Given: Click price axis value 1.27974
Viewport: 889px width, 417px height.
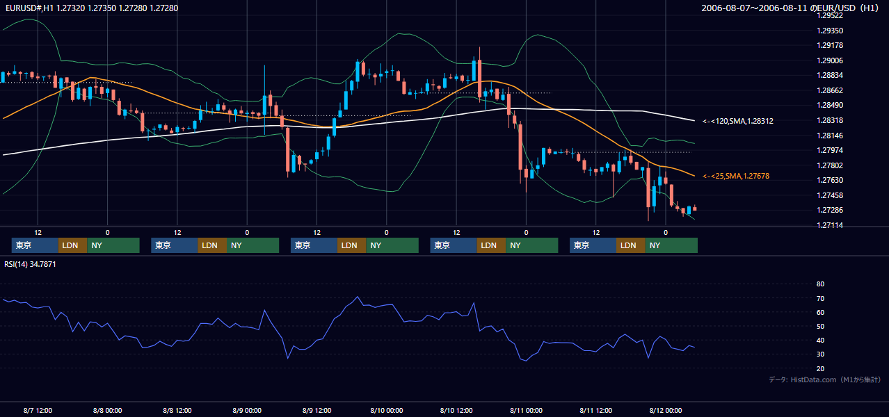Looking at the screenshot, I should coord(830,151).
